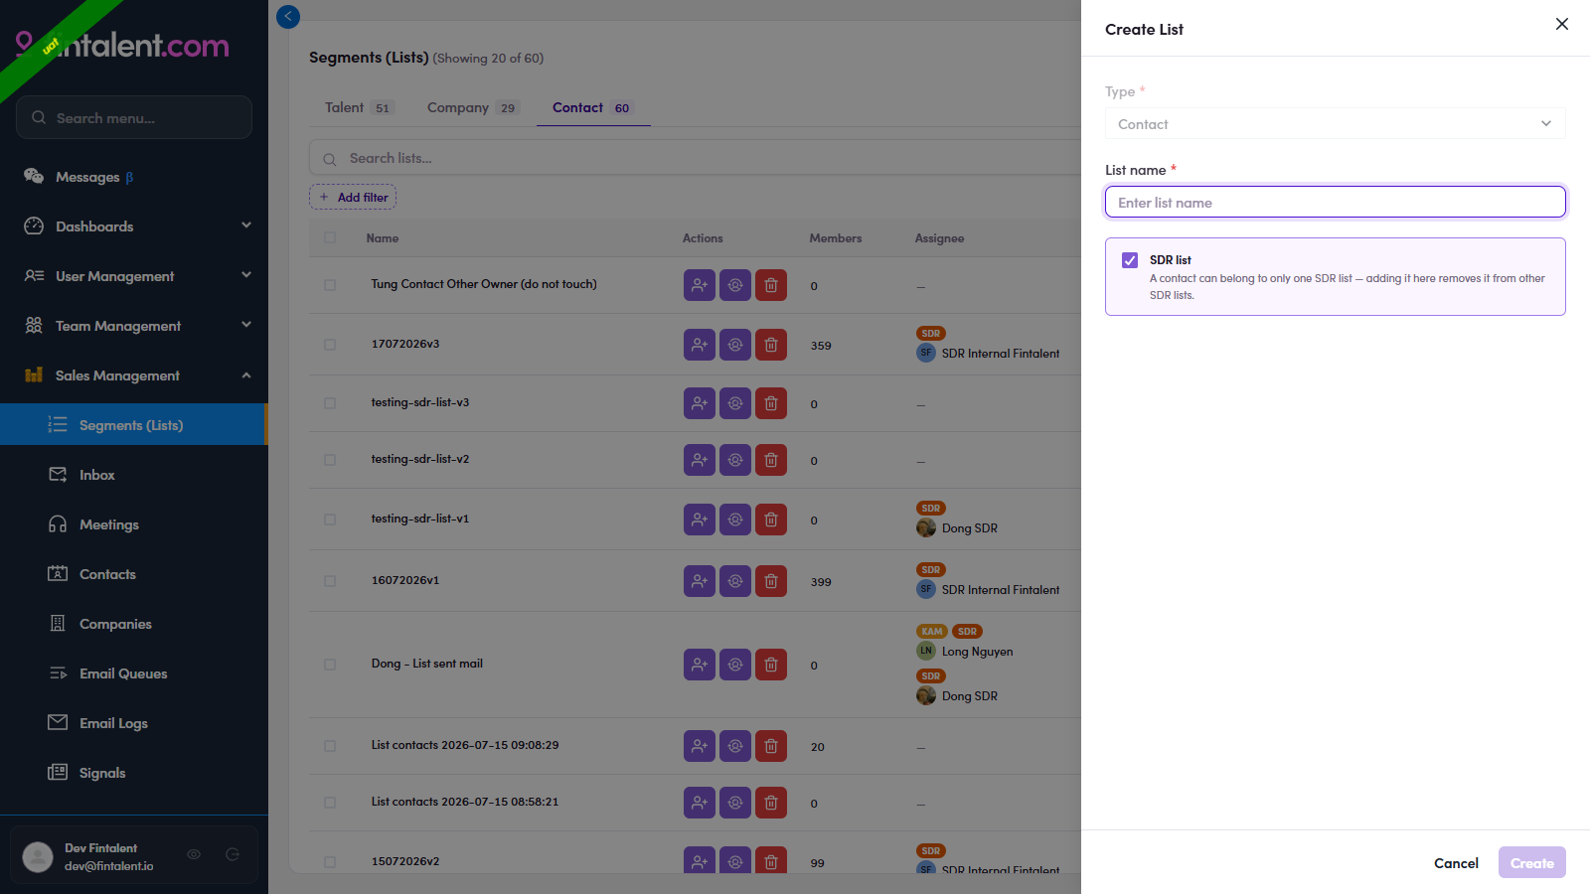The image size is (1590, 894).
Task: Switch to the Talent tab
Action: coord(359,107)
